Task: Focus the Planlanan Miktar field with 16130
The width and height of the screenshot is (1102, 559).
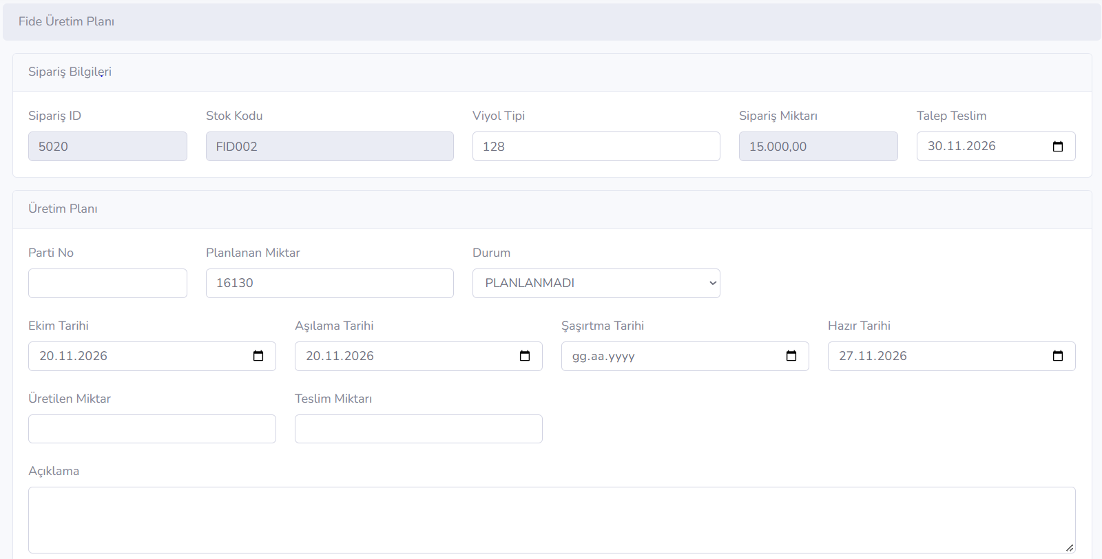Action: tap(330, 283)
